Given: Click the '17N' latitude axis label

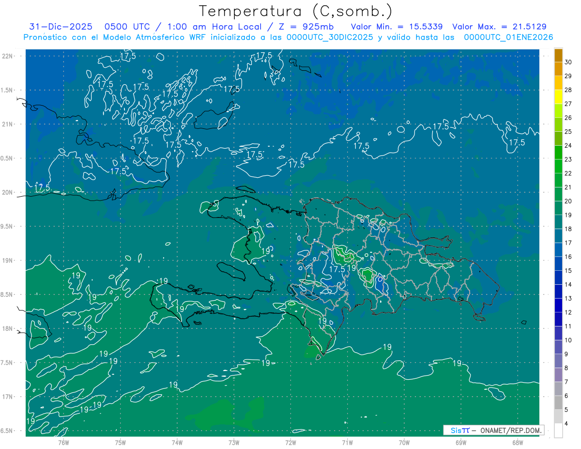Looking at the screenshot, I should pos(7,397).
